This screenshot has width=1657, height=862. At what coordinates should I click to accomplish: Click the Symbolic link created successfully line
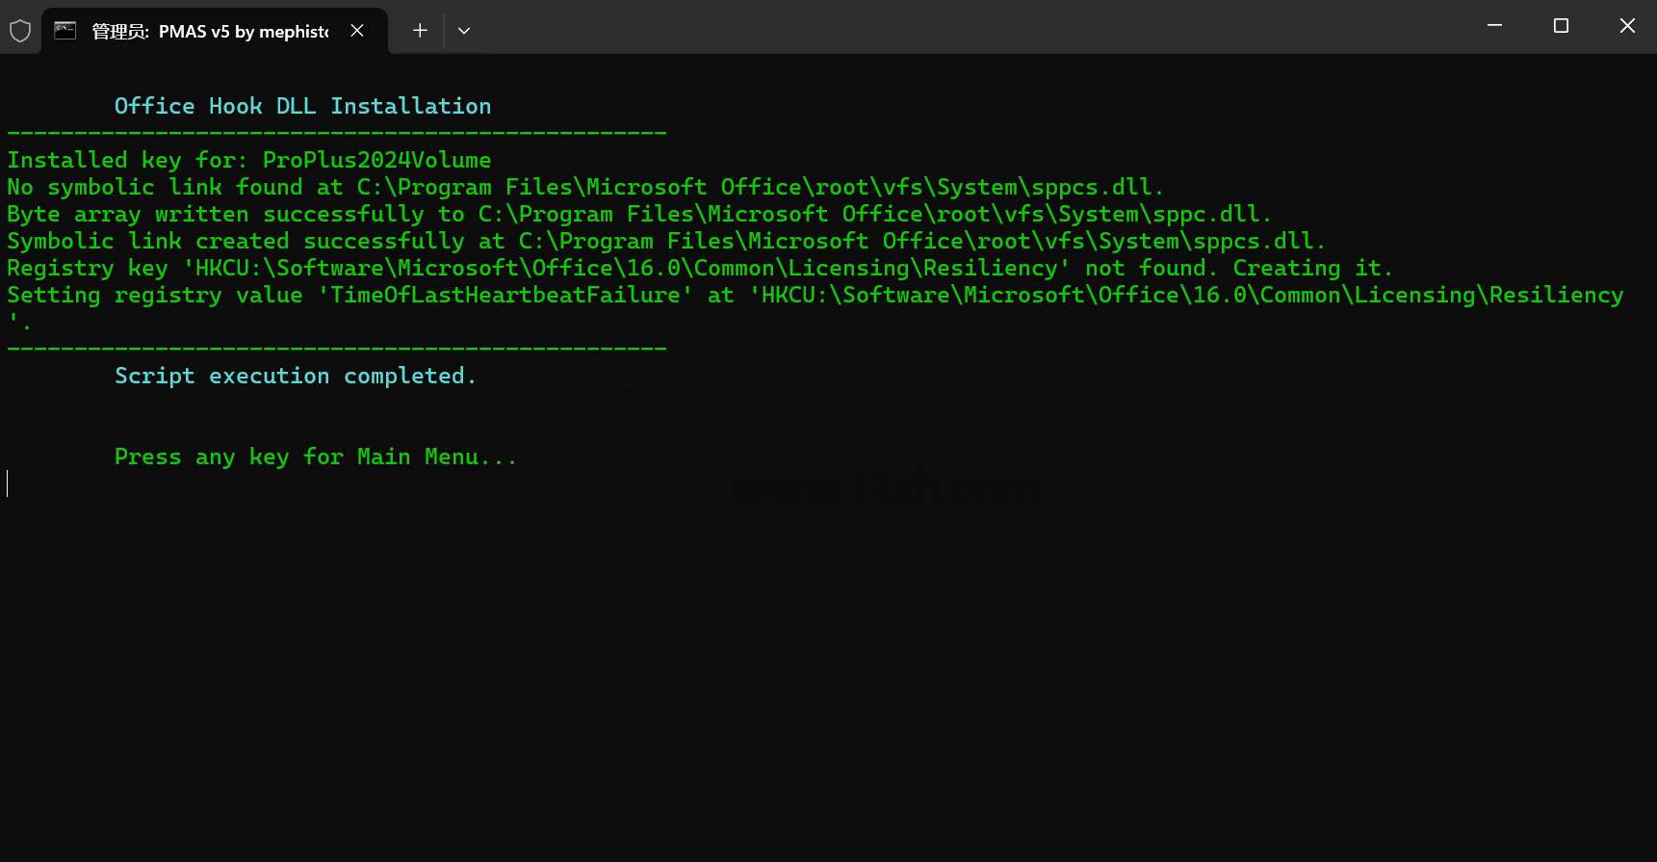[x=666, y=241]
